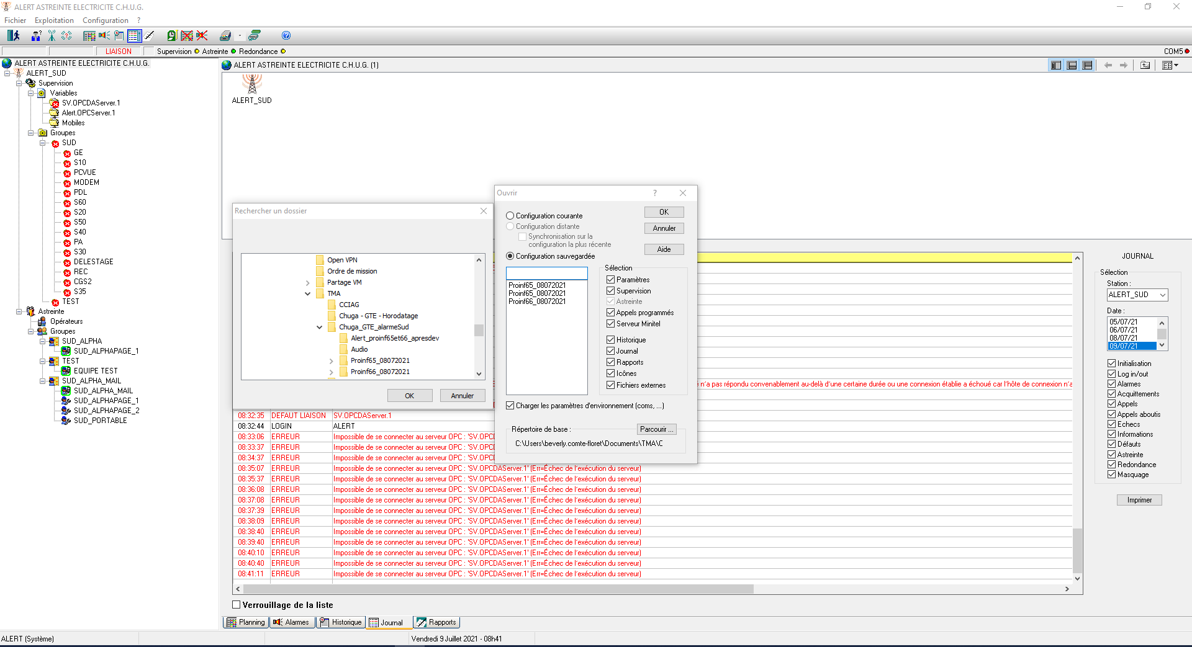Collapse the TMA folder in tree
This screenshot has width=1192, height=647.
click(307, 294)
